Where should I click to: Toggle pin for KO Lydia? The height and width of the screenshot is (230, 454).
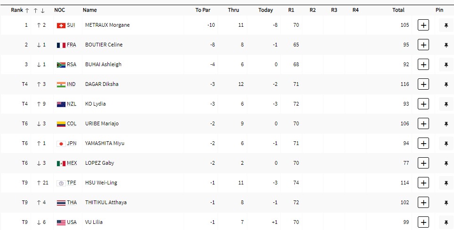point(446,104)
